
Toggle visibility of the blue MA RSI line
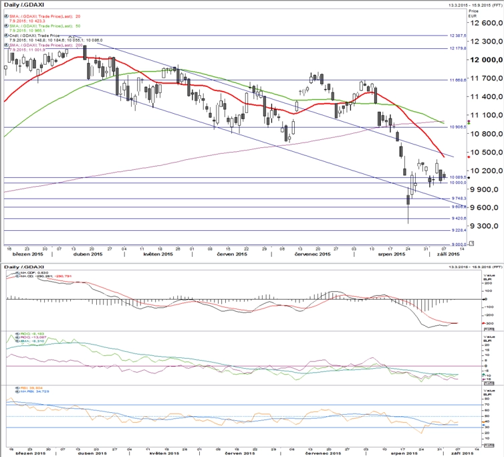pyautogui.click(x=17, y=391)
